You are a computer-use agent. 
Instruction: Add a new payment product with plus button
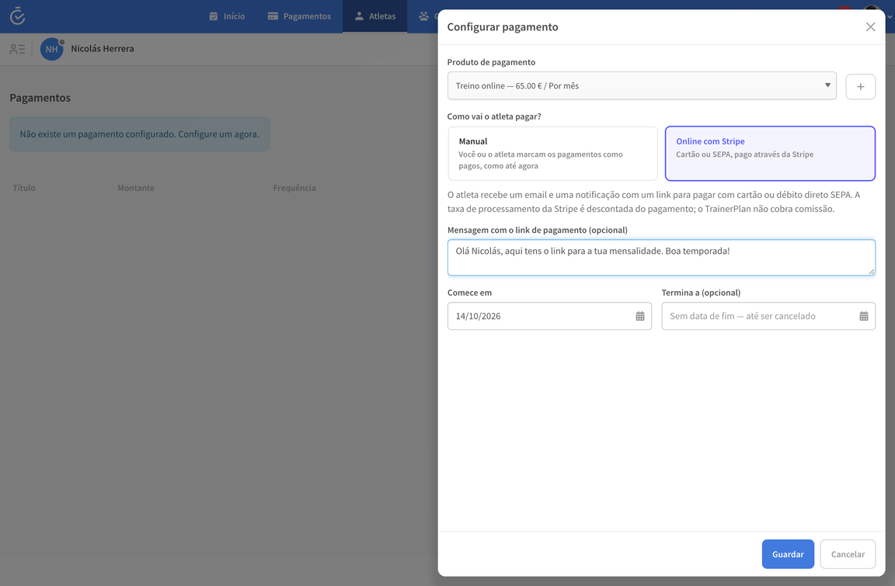pos(860,87)
